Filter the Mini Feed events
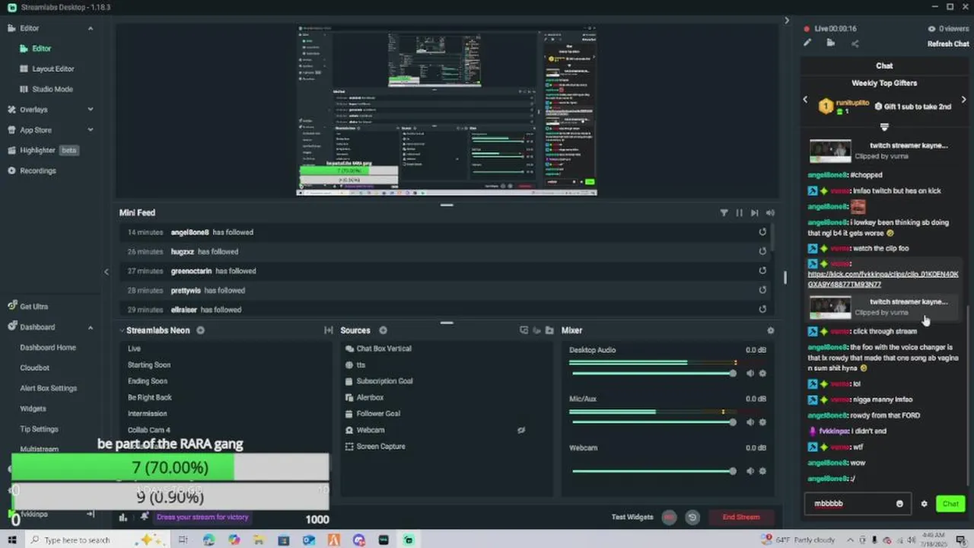974x548 pixels. tap(724, 213)
